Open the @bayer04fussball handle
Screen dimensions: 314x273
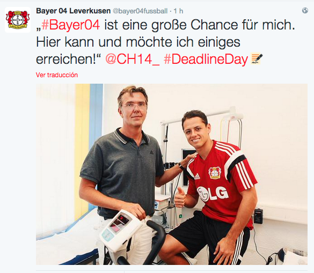pyautogui.click(x=140, y=11)
